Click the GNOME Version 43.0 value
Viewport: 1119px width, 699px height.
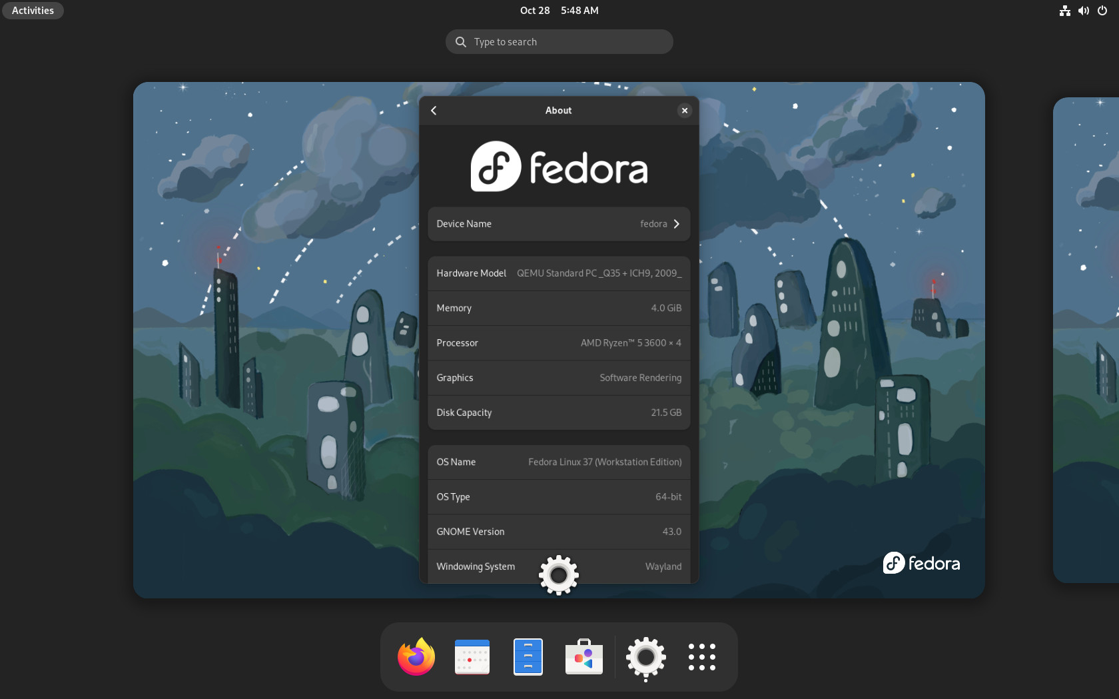[x=671, y=532]
